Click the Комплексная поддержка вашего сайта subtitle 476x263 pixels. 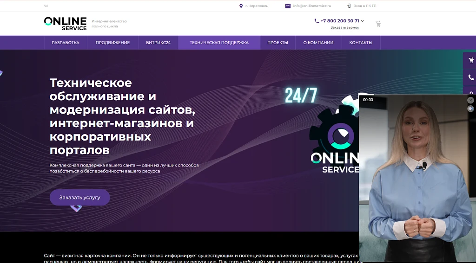[124, 168]
